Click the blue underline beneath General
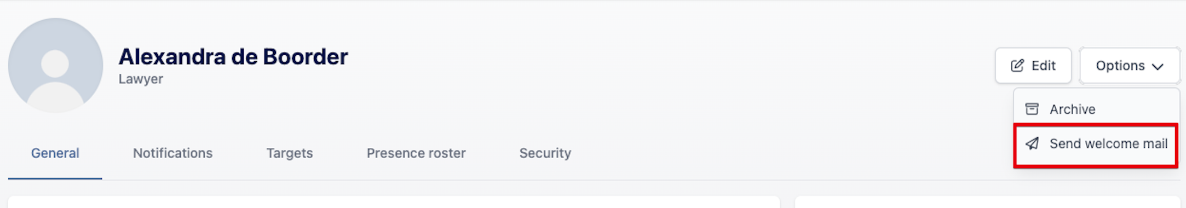The height and width of the screenshot is (208, 1186). pyautogui.click(x=55, y=178)
